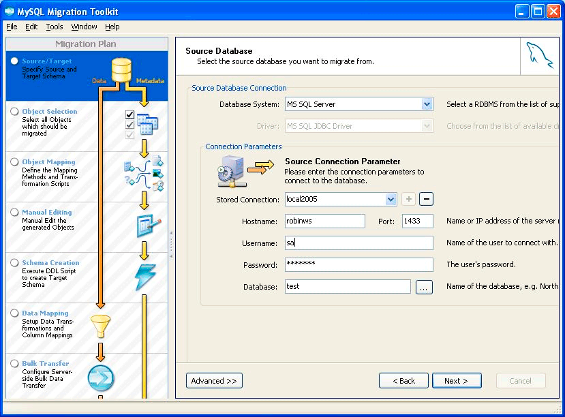Click the Source Database heading

pyautogui.click(x=219, y=51)
